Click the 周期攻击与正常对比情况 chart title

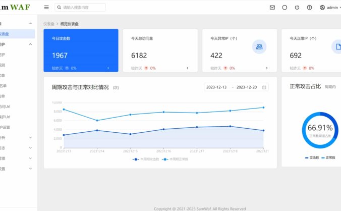[x=80, y=87]
